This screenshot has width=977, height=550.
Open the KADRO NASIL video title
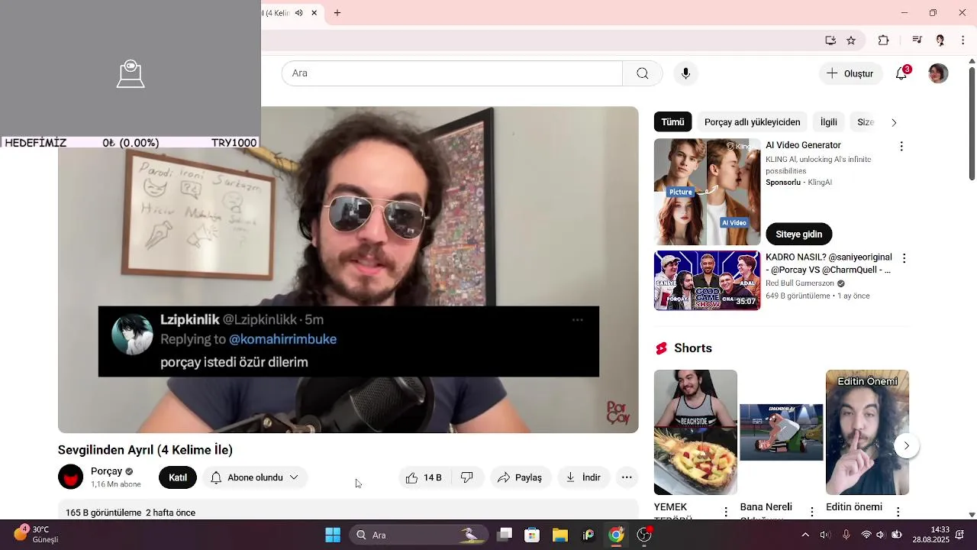(x=828, y=264)
